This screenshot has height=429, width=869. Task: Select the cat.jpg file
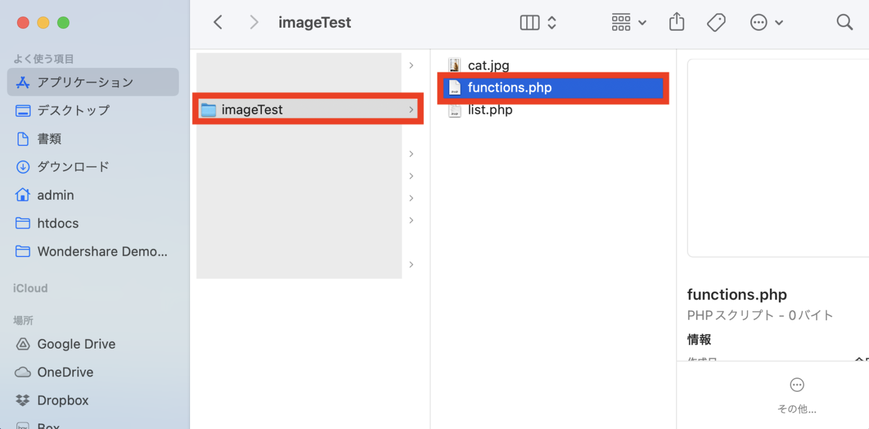point(488,66)
